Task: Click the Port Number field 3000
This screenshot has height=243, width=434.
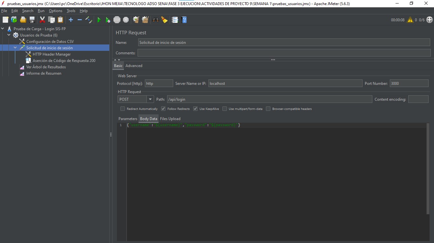Action: 409,84
